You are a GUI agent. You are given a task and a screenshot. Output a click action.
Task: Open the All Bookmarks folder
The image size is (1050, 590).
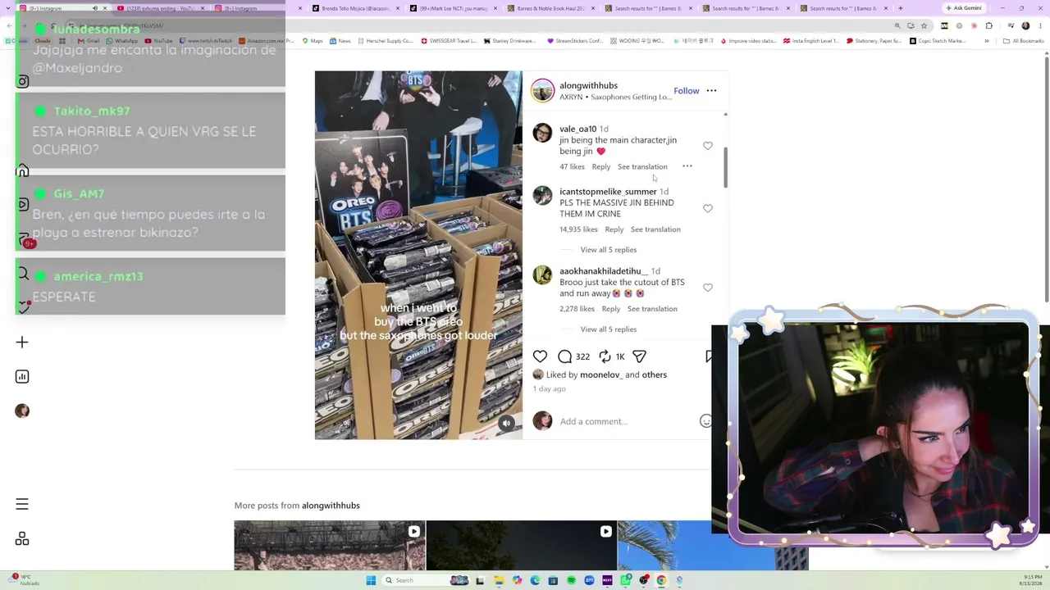[1023, 40]
